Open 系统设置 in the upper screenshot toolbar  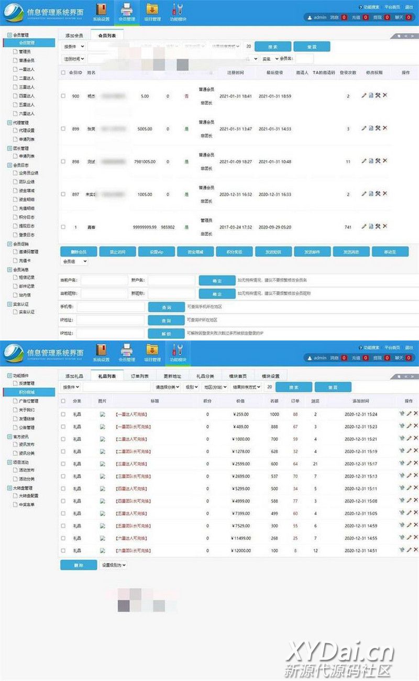(101, 13)
